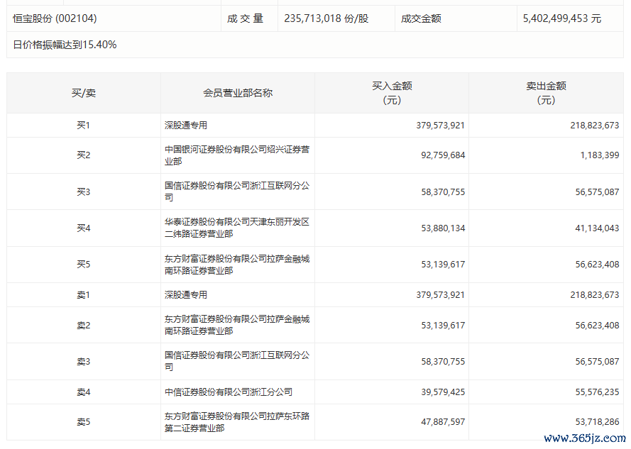Click 东方财富证券拉萨金融城 in the 卖2 row
The image size is (631, 449).
click(x=237, y=325)
